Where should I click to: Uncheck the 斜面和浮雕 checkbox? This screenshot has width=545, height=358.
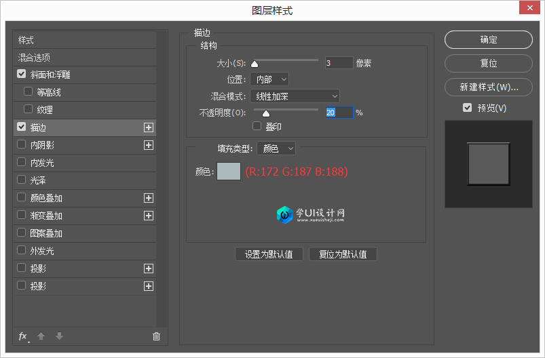click(x=22, y=74)
